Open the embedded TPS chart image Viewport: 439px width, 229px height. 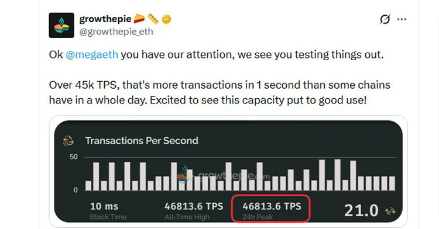[x=228, y=172]
